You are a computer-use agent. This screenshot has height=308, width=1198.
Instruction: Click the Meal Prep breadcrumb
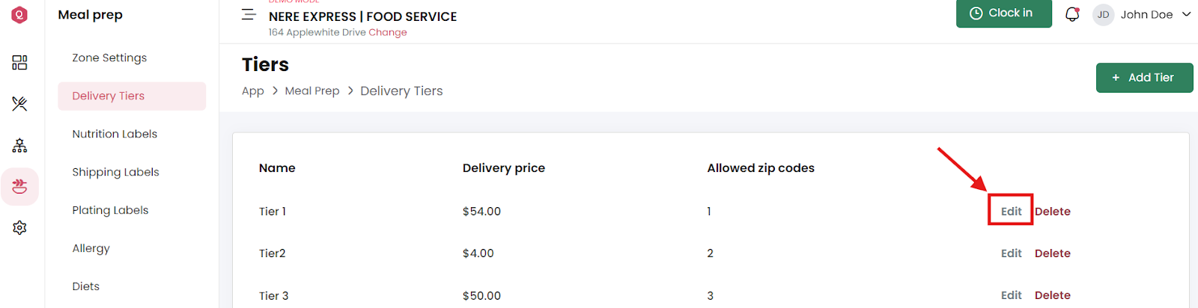click(312, 90)
